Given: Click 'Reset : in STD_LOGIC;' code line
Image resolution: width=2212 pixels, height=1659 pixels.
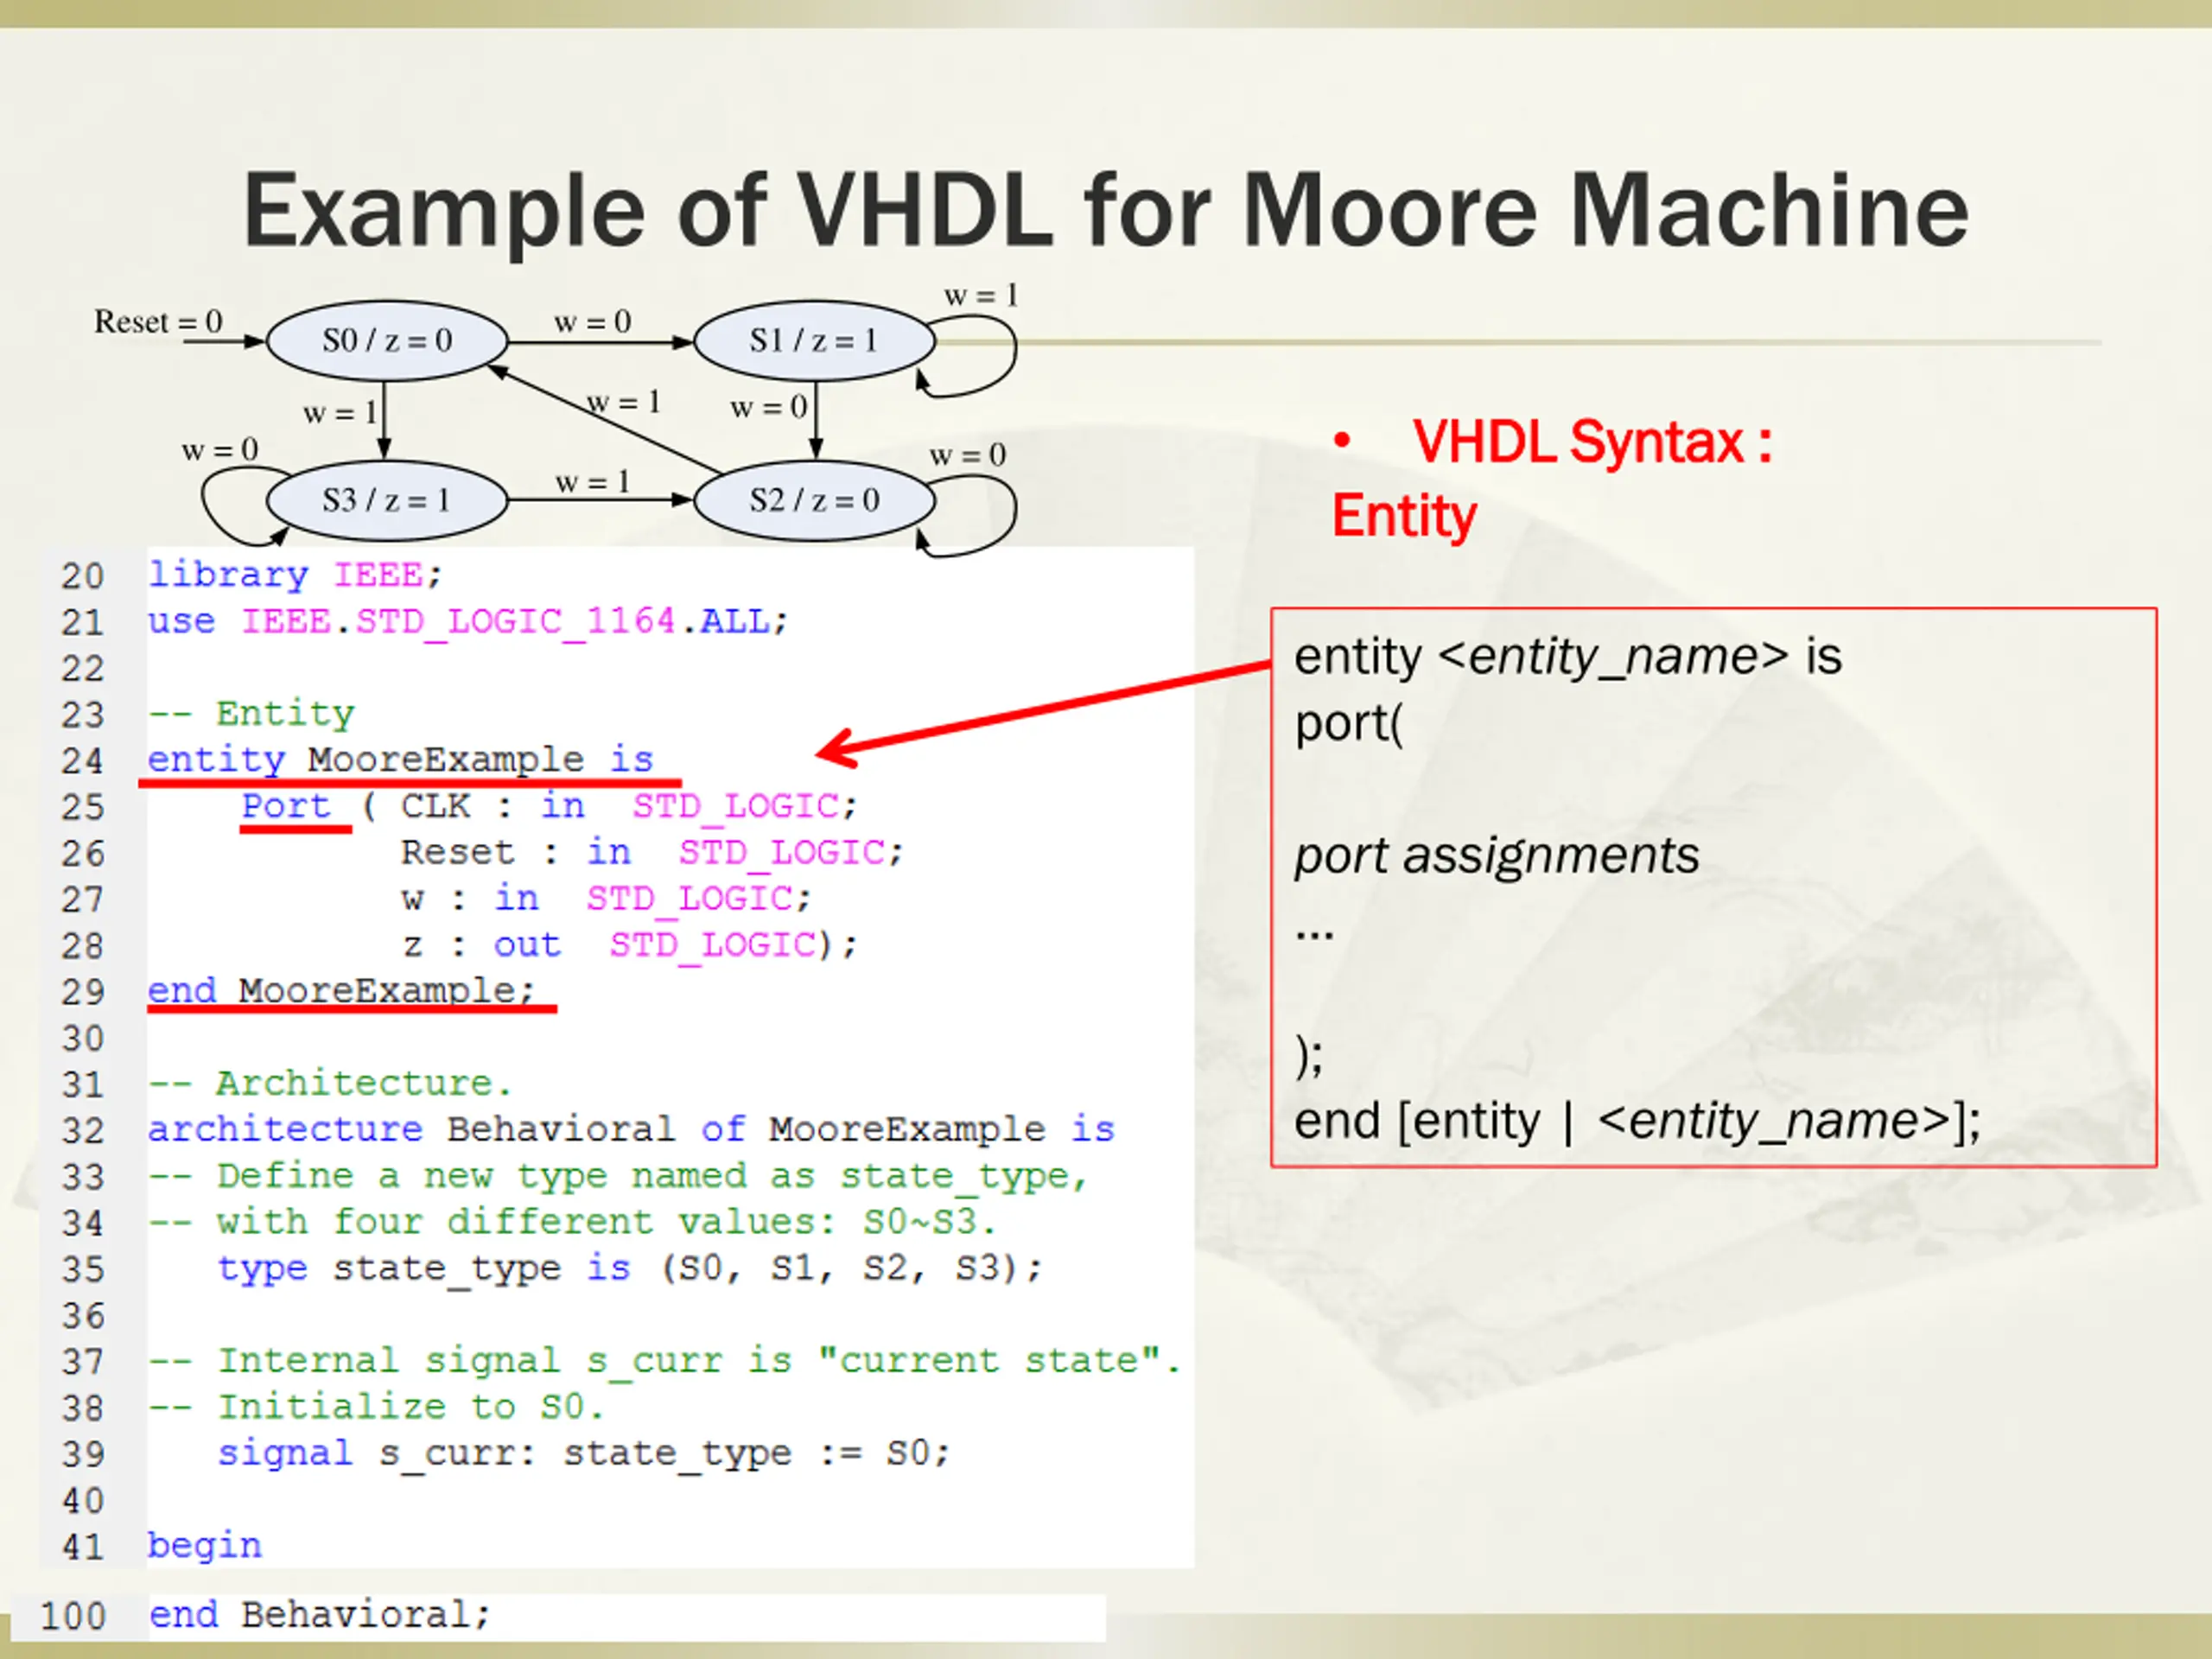Looking at the screenshot, I should click(652, 853).
